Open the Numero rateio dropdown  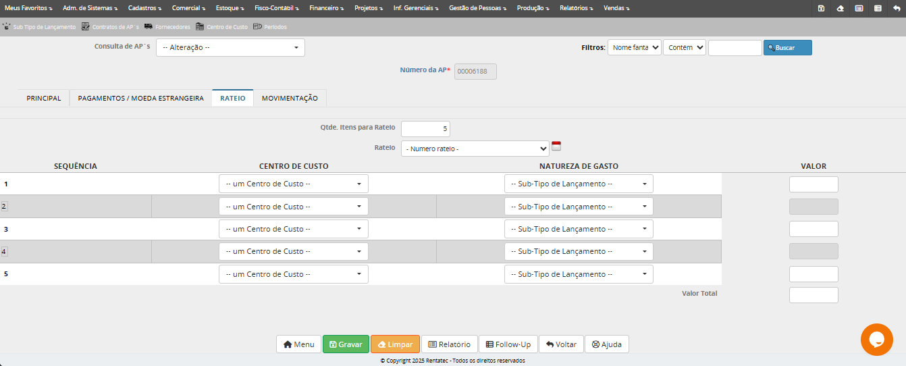(475, 149)
